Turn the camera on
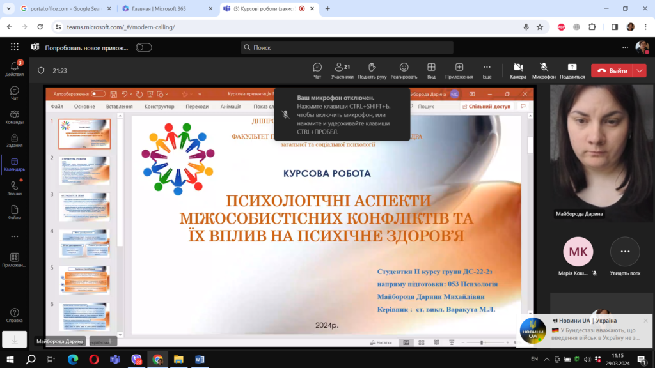The width and height of the screenshot is (655, 368). (518, 70)
